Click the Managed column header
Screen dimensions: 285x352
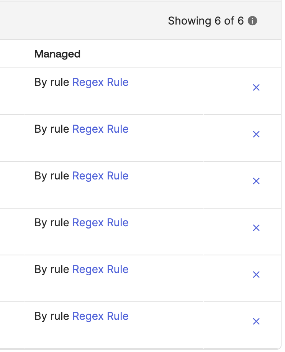pyautogui.click(x=57, y=54)
